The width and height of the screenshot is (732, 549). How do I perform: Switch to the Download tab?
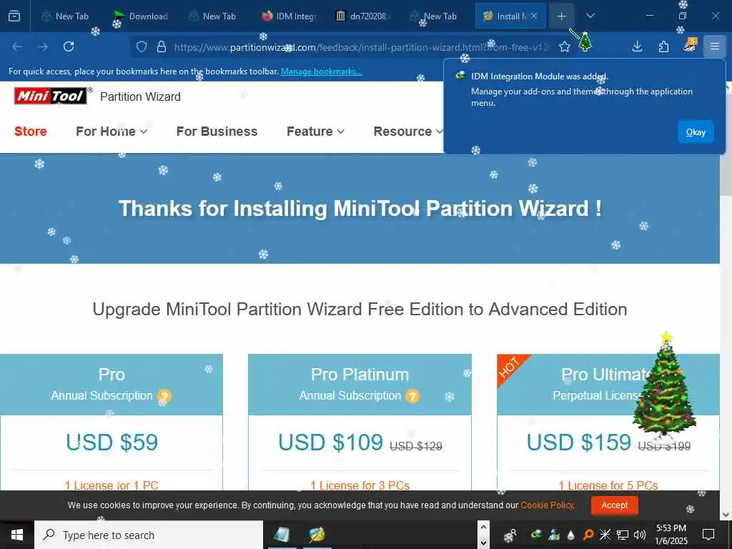[141, 16]
